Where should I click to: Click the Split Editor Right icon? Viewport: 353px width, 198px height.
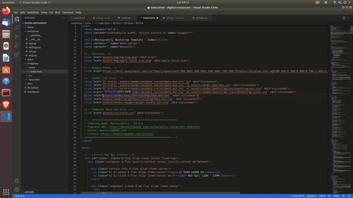pos(344,18)
